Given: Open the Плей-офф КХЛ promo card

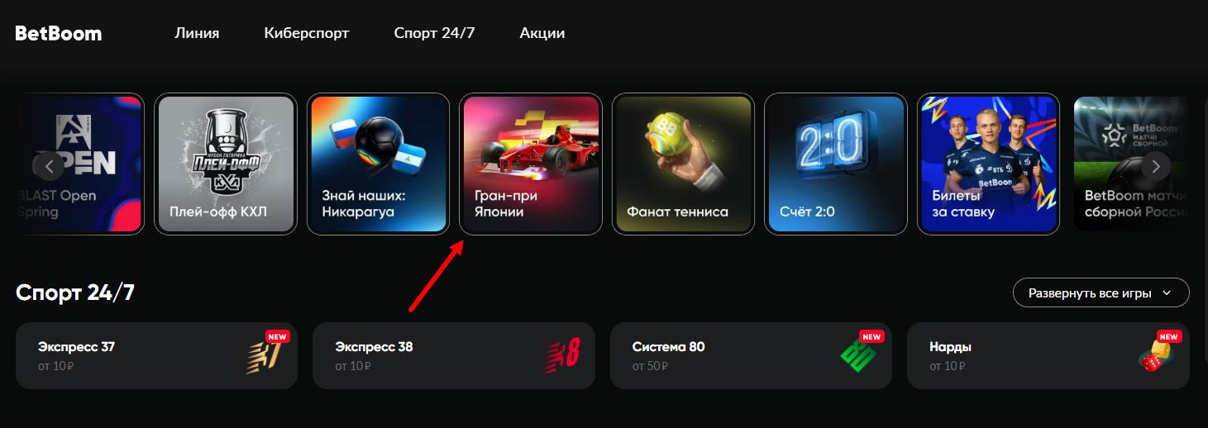Looking at the screenshot, I should 226,164.
